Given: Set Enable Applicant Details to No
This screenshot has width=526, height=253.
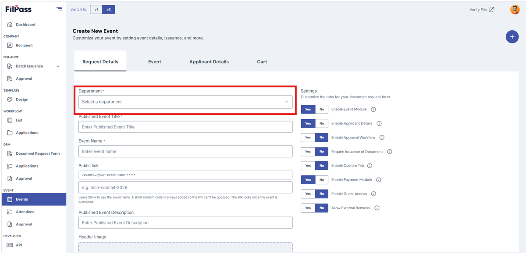Looking at the screenshot, I should 322,123.
